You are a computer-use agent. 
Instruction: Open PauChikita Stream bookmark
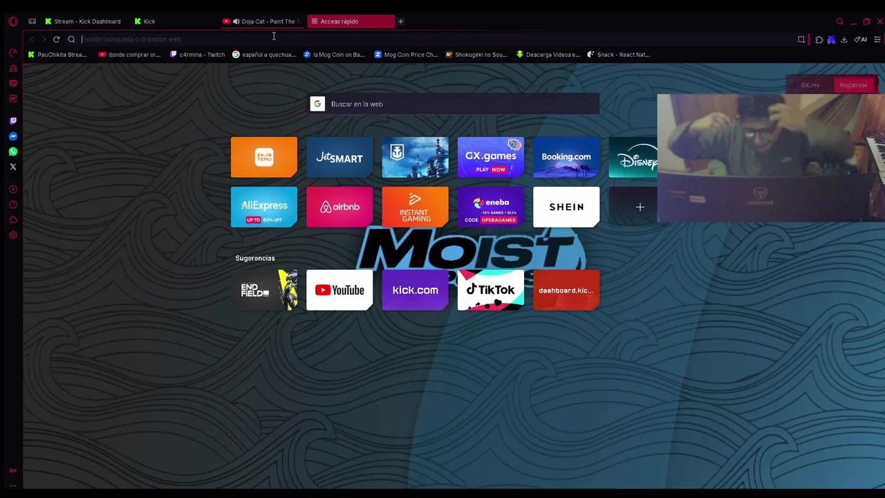pos(57,55)
